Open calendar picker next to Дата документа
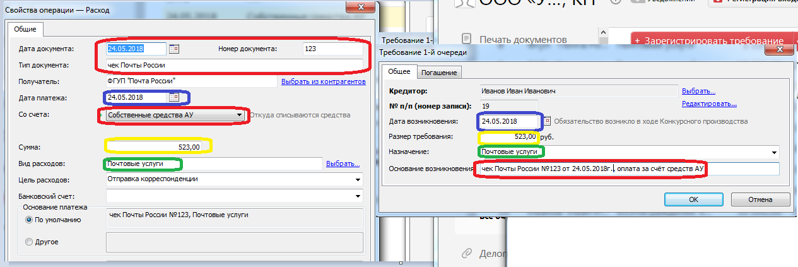This screenshot has width=798, height=267. click(x=175, y=49)
